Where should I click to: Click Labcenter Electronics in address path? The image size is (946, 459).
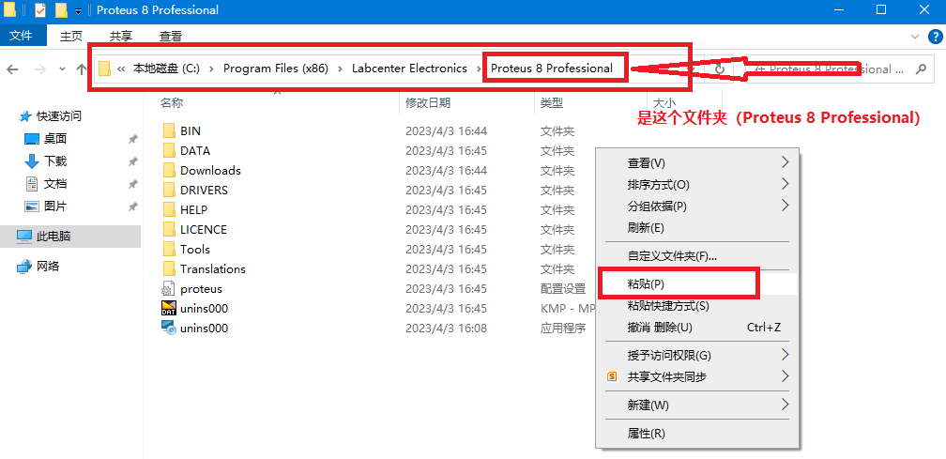coord(409,69)
